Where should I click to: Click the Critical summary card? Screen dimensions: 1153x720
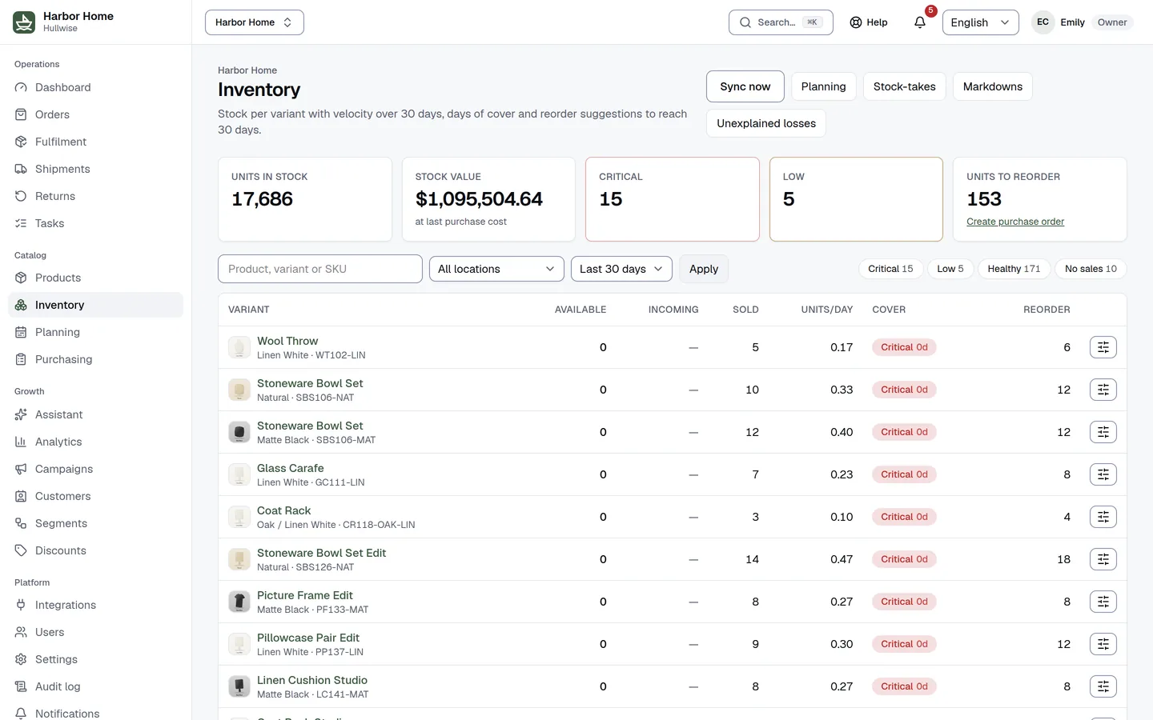pos(673,199)
